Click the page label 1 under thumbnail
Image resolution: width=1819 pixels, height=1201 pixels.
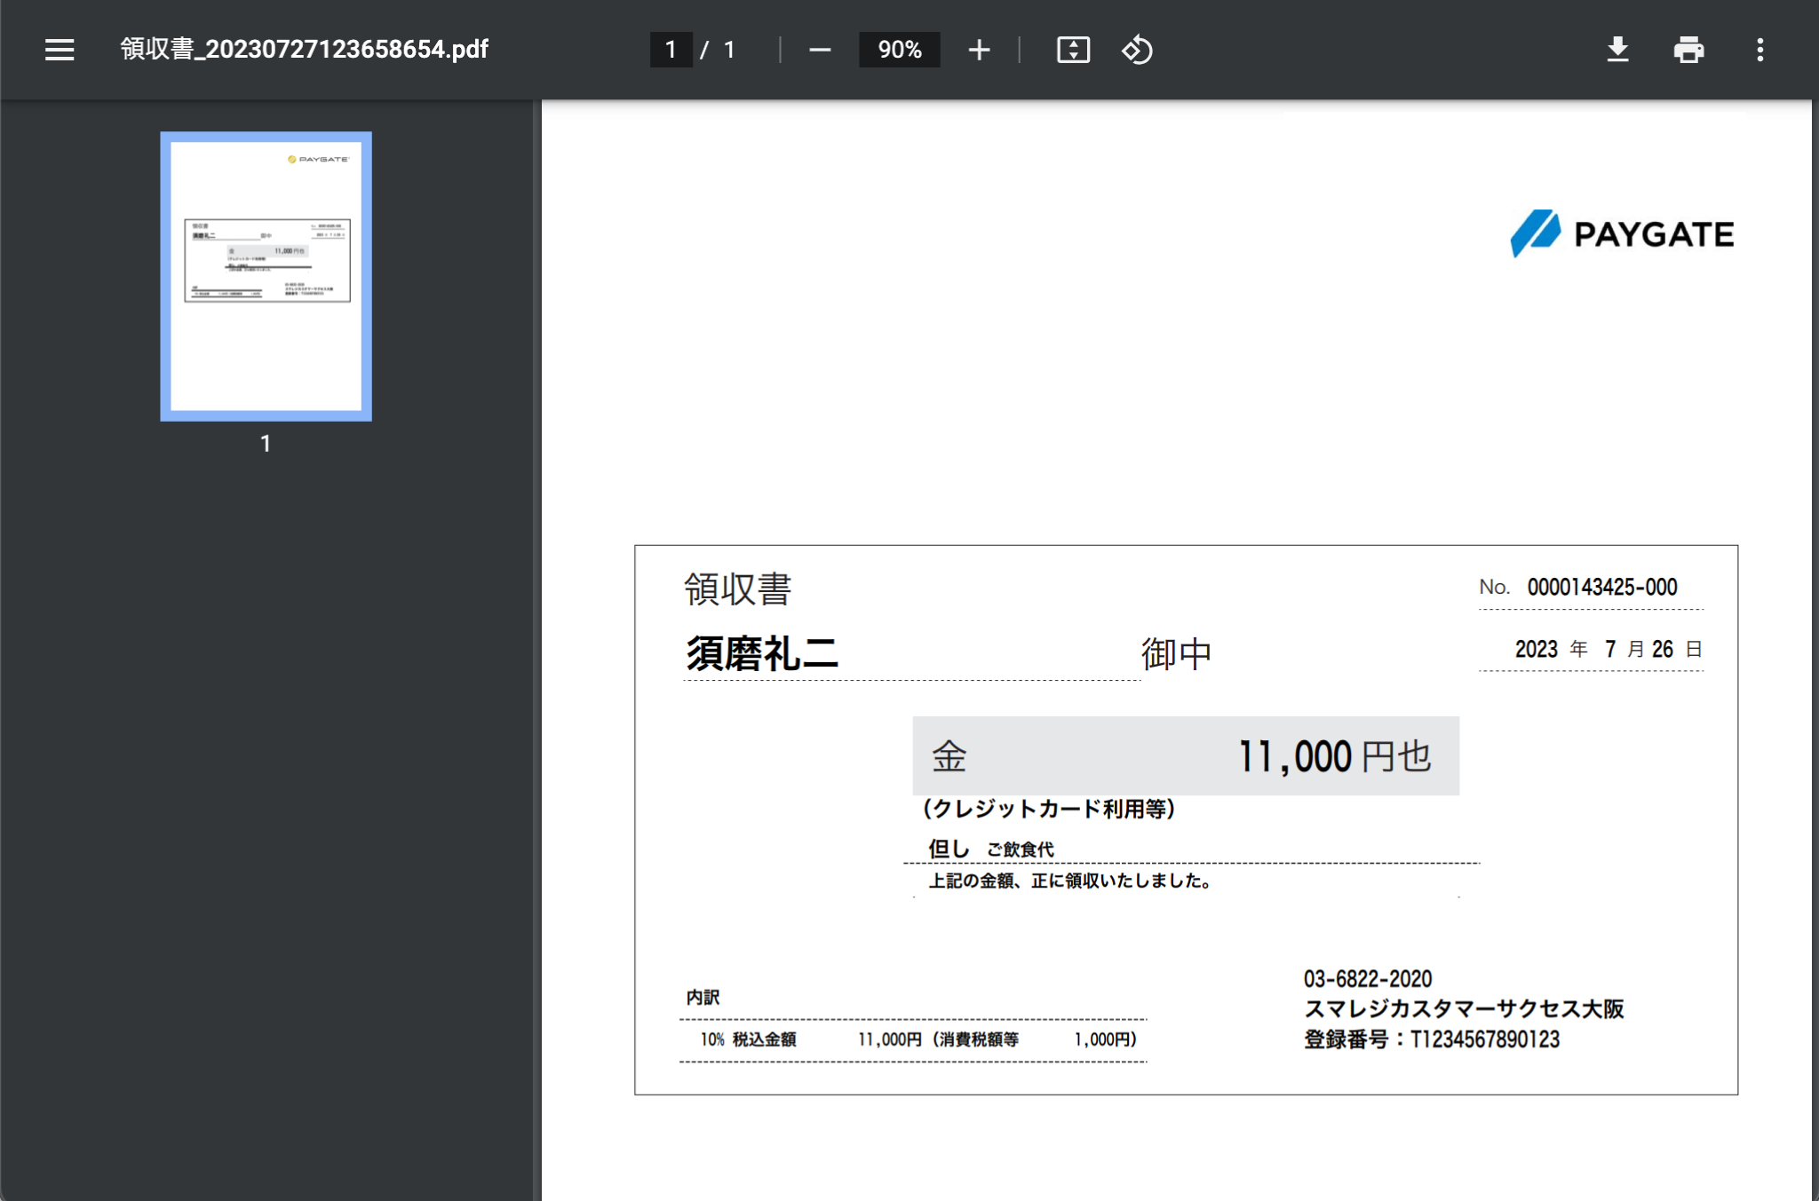(x=266, y=443)
